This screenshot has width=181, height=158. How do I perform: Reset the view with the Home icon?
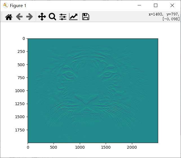coord(9,17)
